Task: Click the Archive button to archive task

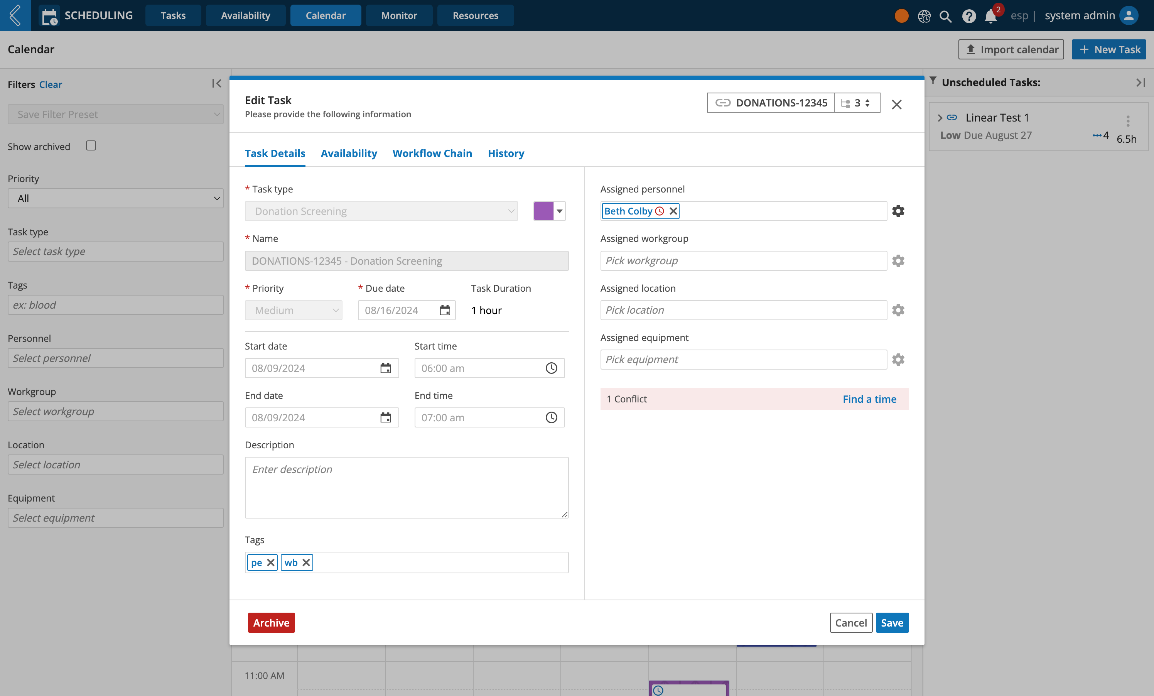Action: pos(271,623)
